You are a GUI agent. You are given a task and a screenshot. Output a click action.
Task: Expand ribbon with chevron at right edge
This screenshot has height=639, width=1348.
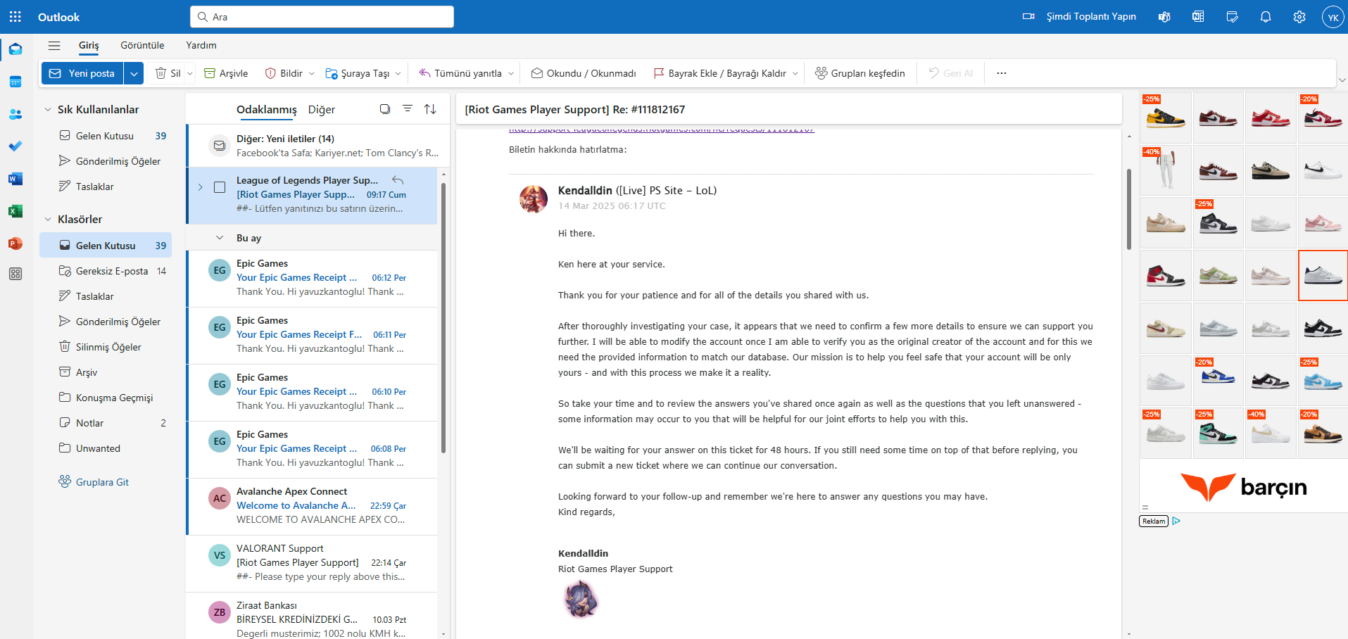point(1342,80)
